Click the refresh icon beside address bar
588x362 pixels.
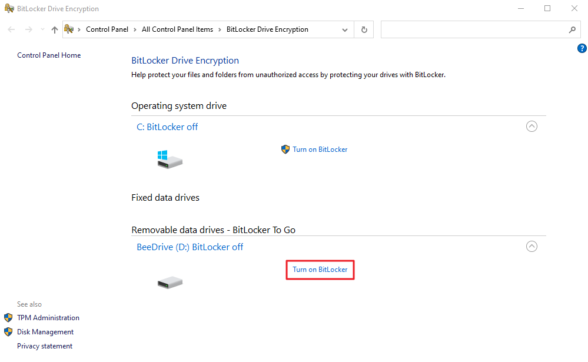pyautogui.click(x=364, y=29)
